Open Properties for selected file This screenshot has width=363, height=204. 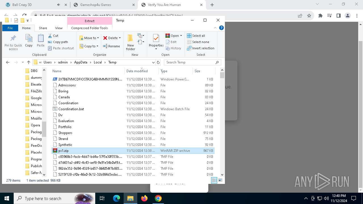coord(156,42)
